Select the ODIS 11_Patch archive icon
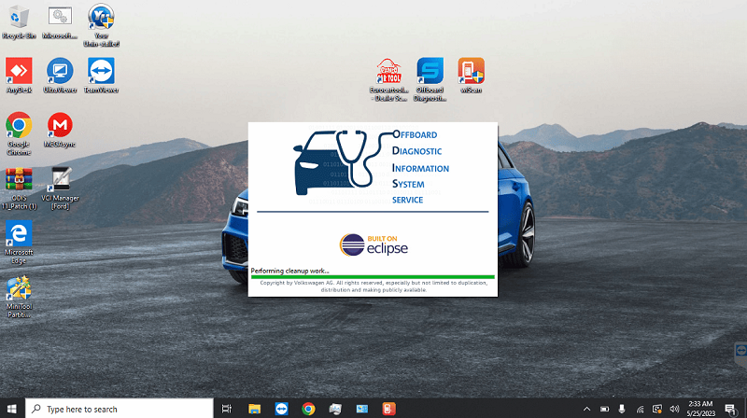 19,188
